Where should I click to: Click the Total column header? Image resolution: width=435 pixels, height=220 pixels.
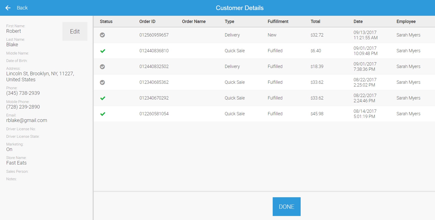(x=315, y=21)
